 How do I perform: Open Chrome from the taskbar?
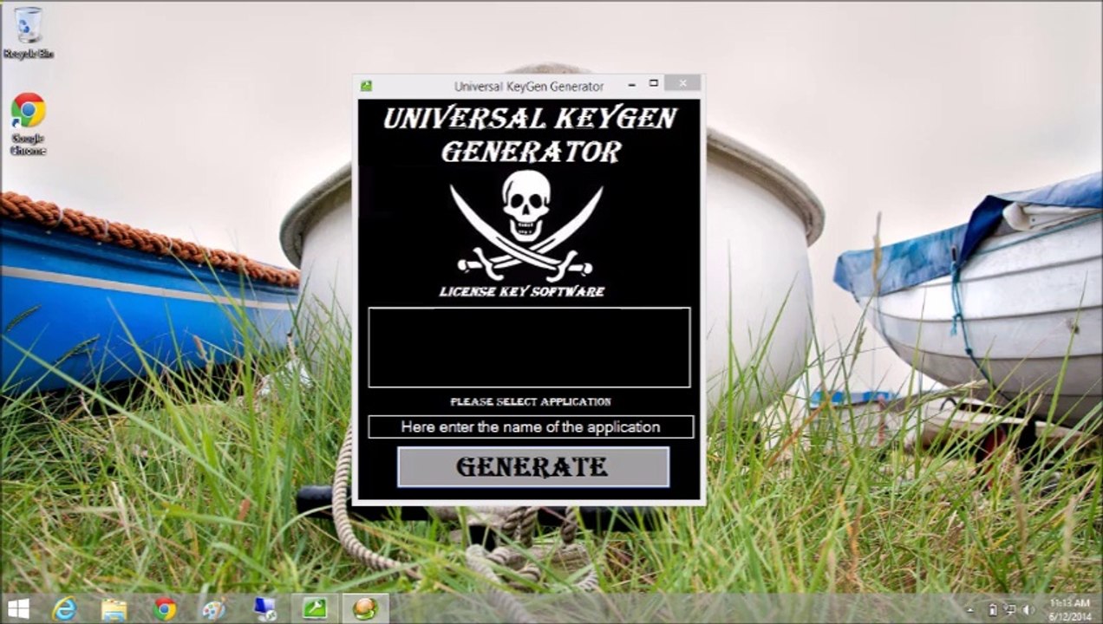coord(164,609)
